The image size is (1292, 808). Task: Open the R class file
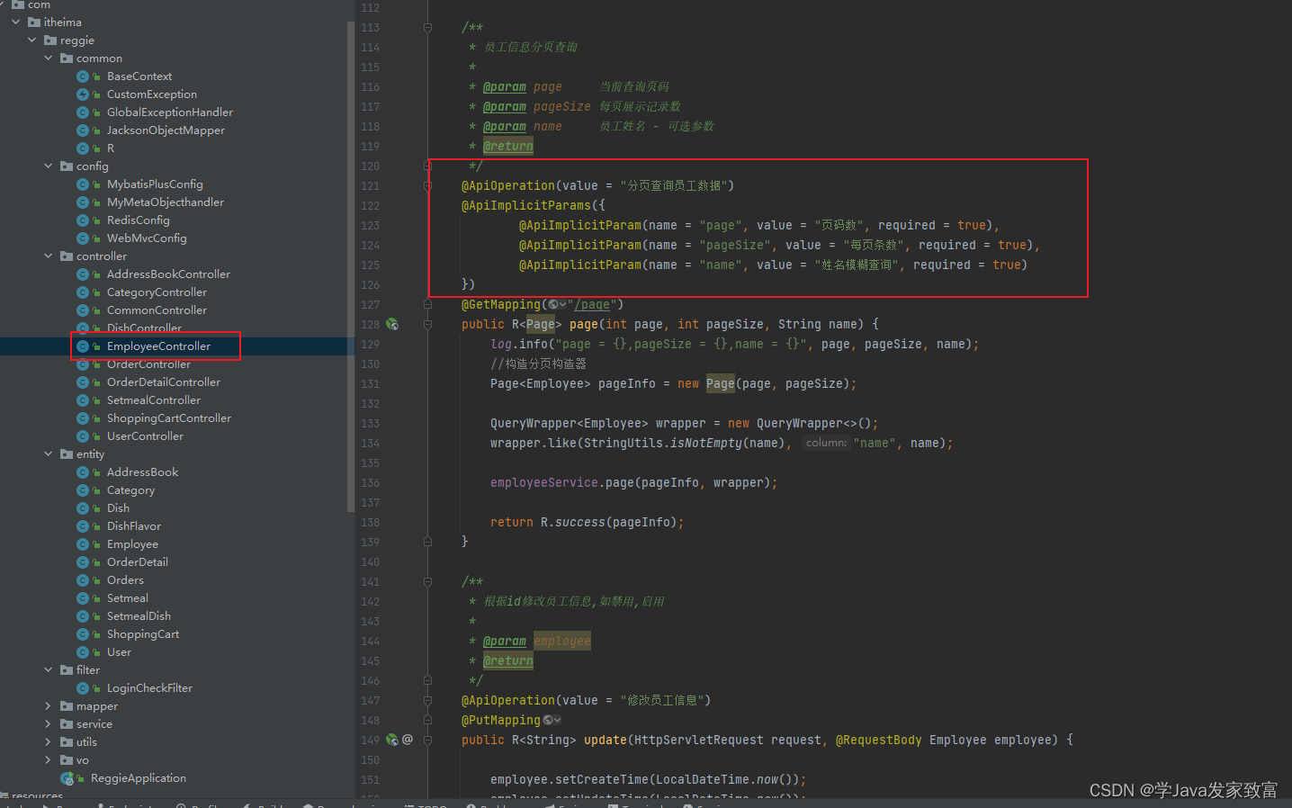[111, 148]
